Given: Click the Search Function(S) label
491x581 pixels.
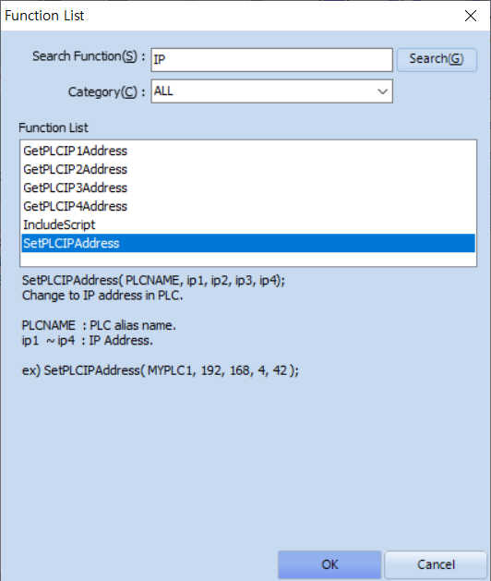Looking at the screenshot, I should (x=89, y=56).
